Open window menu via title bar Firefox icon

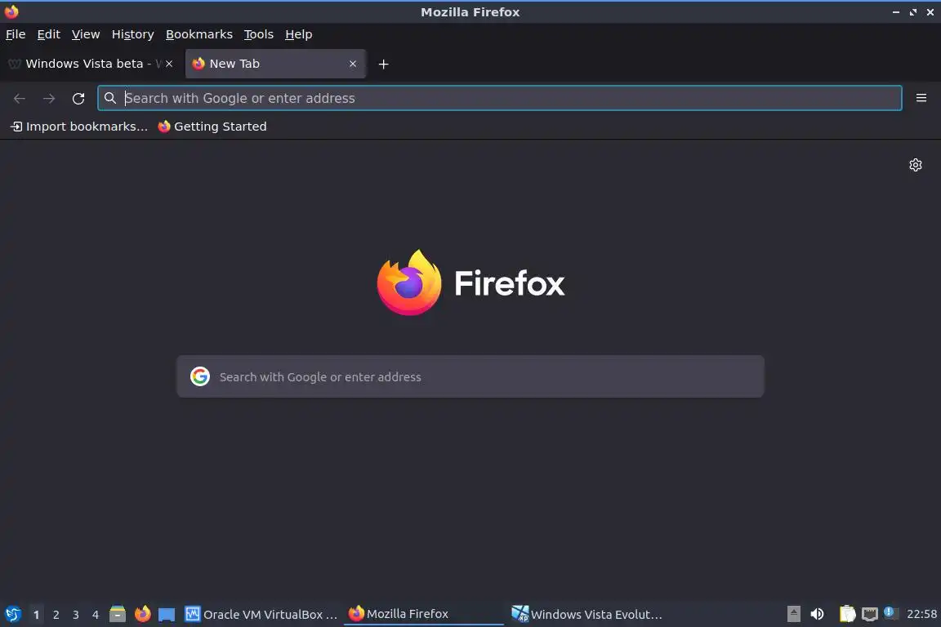[x=11, y=11]
